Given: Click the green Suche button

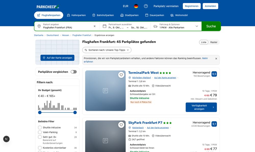Looking at the screenshot, I should pyautogui.click(x=211, y=26).
